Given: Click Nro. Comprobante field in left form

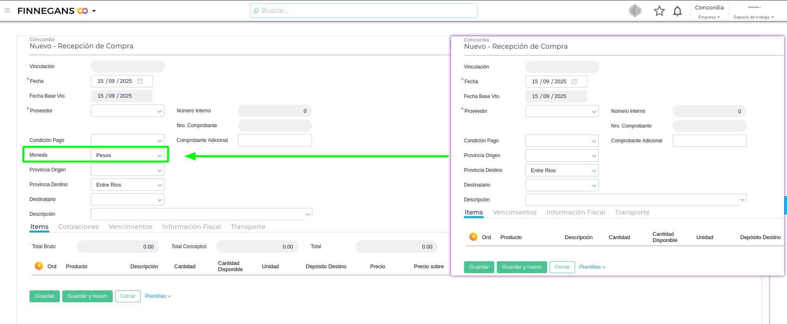Looking at the screenshot, I should click(275, 125).
